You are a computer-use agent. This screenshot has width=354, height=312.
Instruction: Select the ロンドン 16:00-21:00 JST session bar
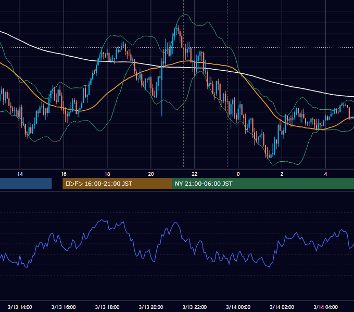tap(117, 184)
